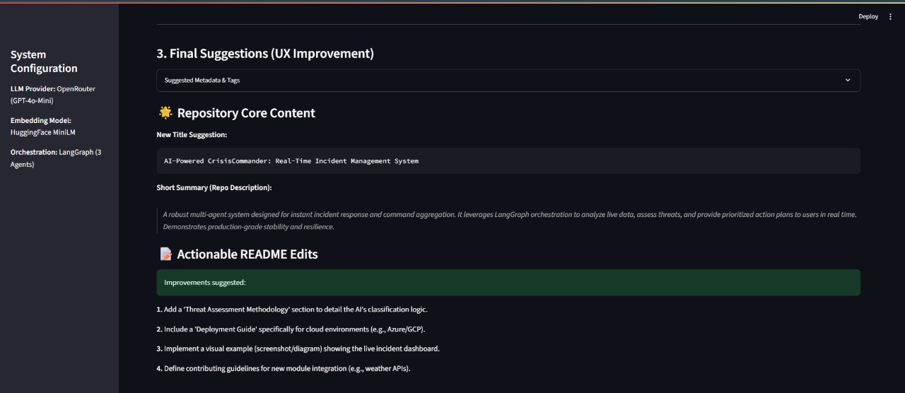The height and width of the screenshot is (393, 905).
Task: Click the System Configuration sidebar heading
Action: 44,61
